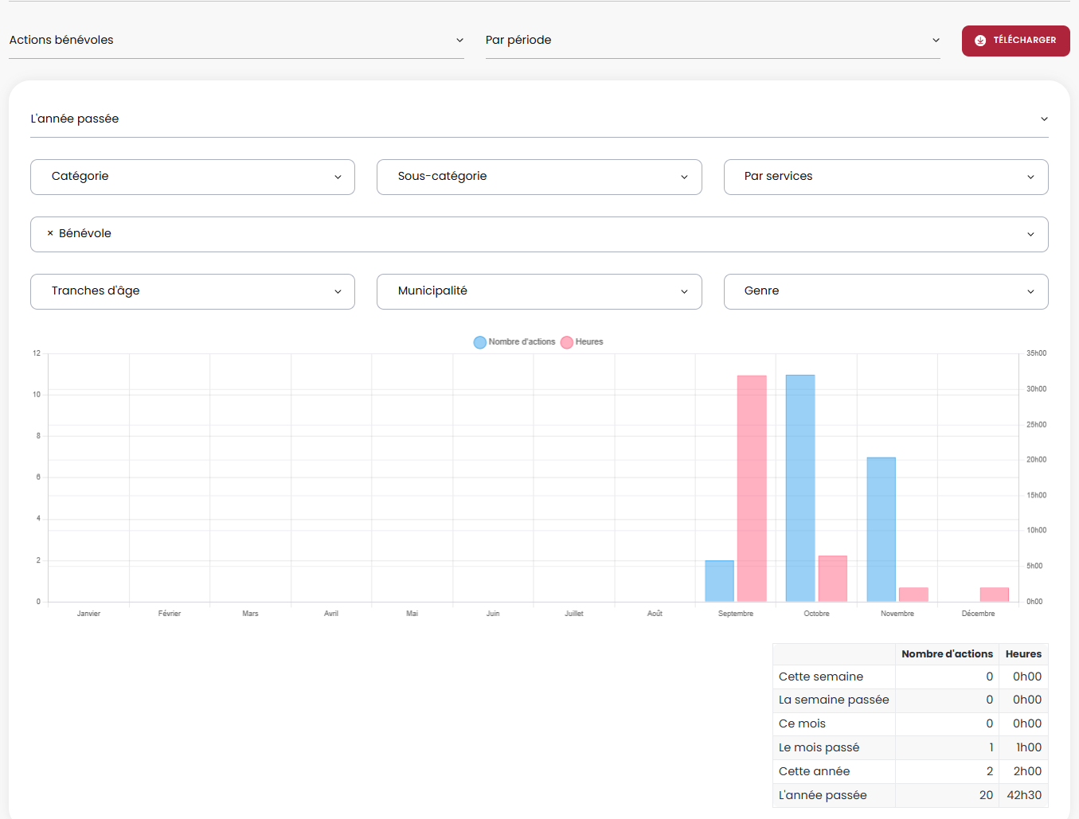
Task: Toggle the Heures legend series
Action: click(582, 342)
